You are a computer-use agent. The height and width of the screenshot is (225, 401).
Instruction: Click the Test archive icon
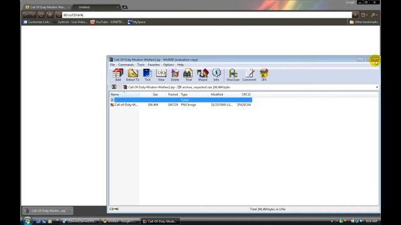tap(147, 75)
